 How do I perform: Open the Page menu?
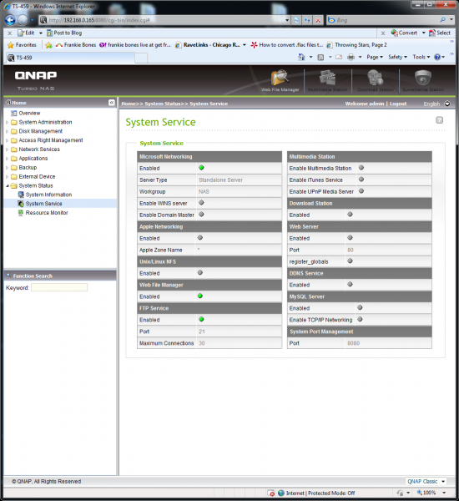tap(375, 57)
